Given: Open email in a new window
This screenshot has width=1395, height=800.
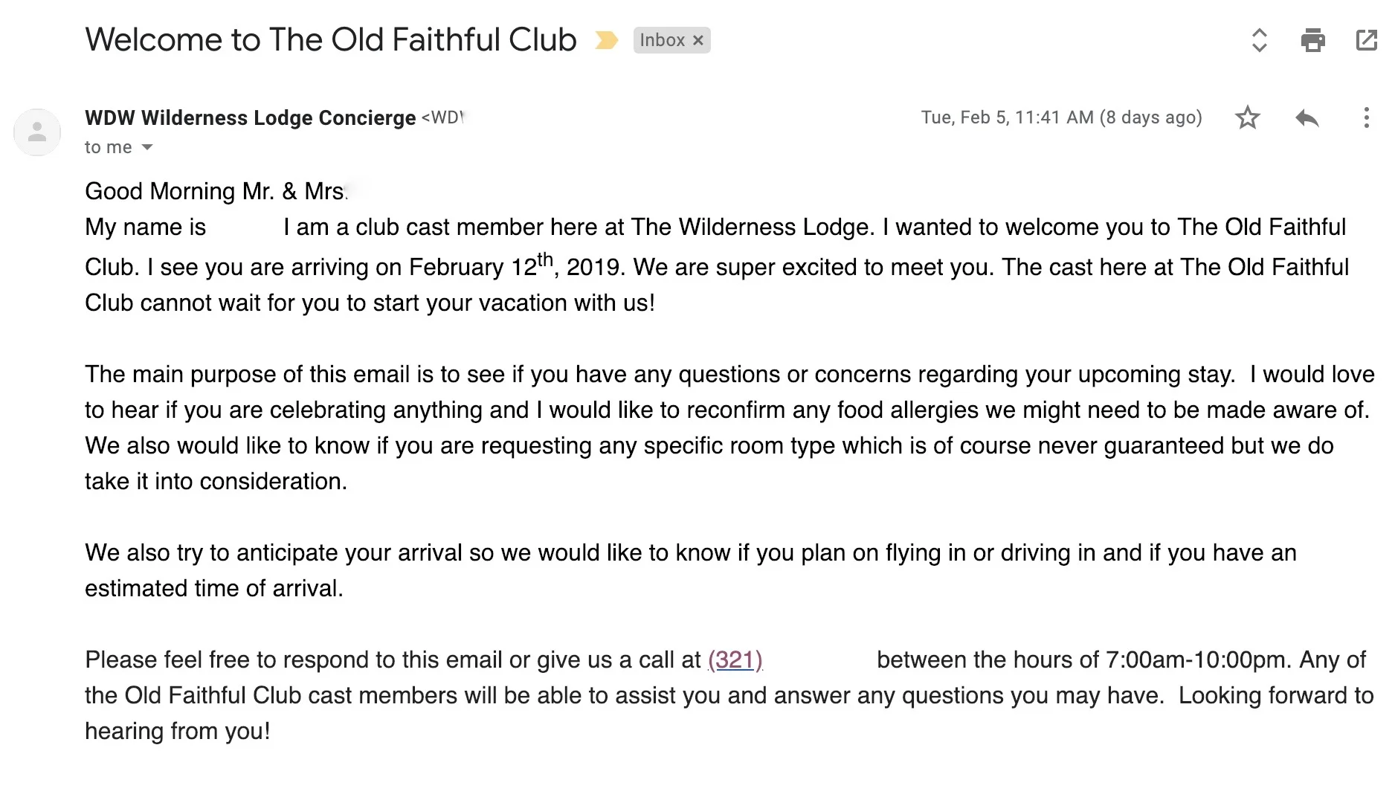Looking at the screenshot, I should pos(1367,40).
